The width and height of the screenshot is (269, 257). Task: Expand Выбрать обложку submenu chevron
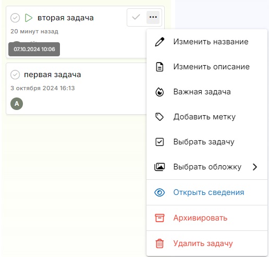(255, 167)
